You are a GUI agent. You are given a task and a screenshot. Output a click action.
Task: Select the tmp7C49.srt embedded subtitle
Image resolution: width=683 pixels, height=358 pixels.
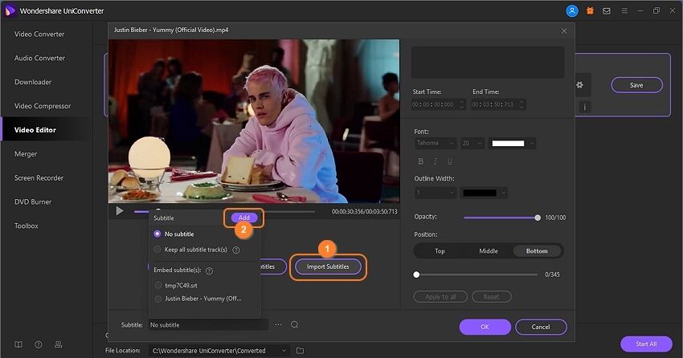(x=176, y=285)
